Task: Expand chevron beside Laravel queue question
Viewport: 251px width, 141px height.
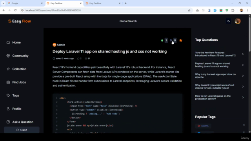Action: click(x=243, y=98)
